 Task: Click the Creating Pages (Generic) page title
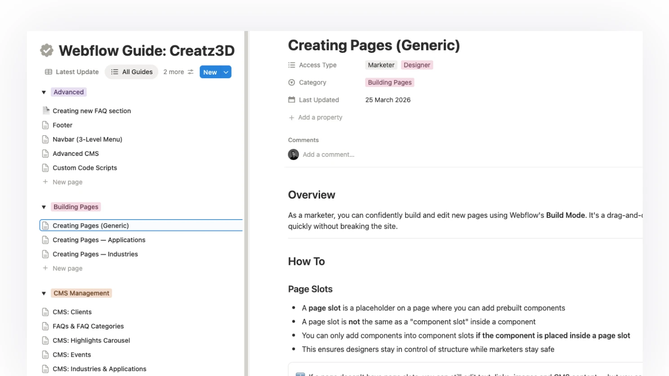(x=374, y=45)
